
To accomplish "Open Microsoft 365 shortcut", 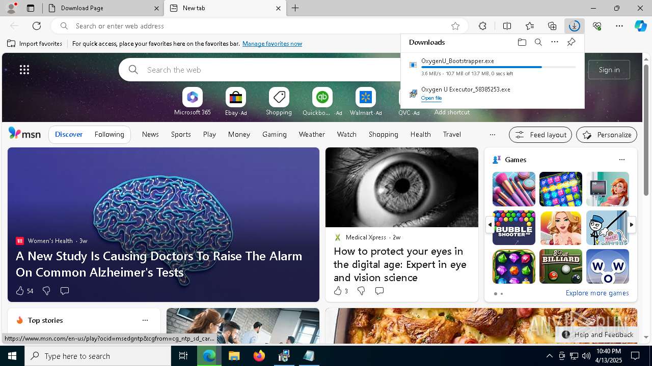I will [192, 102].
